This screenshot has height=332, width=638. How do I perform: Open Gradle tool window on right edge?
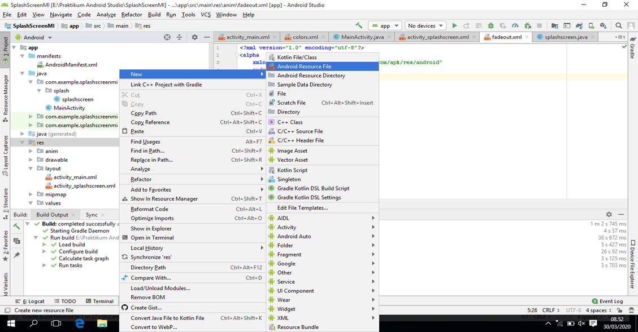(632, 48)
